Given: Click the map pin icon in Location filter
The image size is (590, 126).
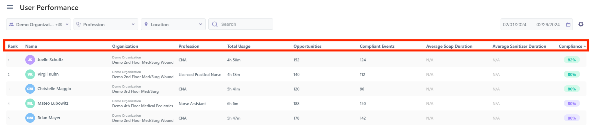Looking at the screenshot, I should [146, 24].
